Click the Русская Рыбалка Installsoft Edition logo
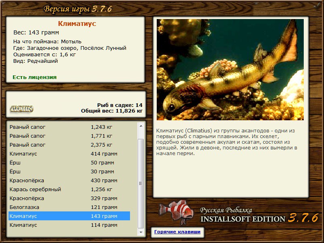 260,215
